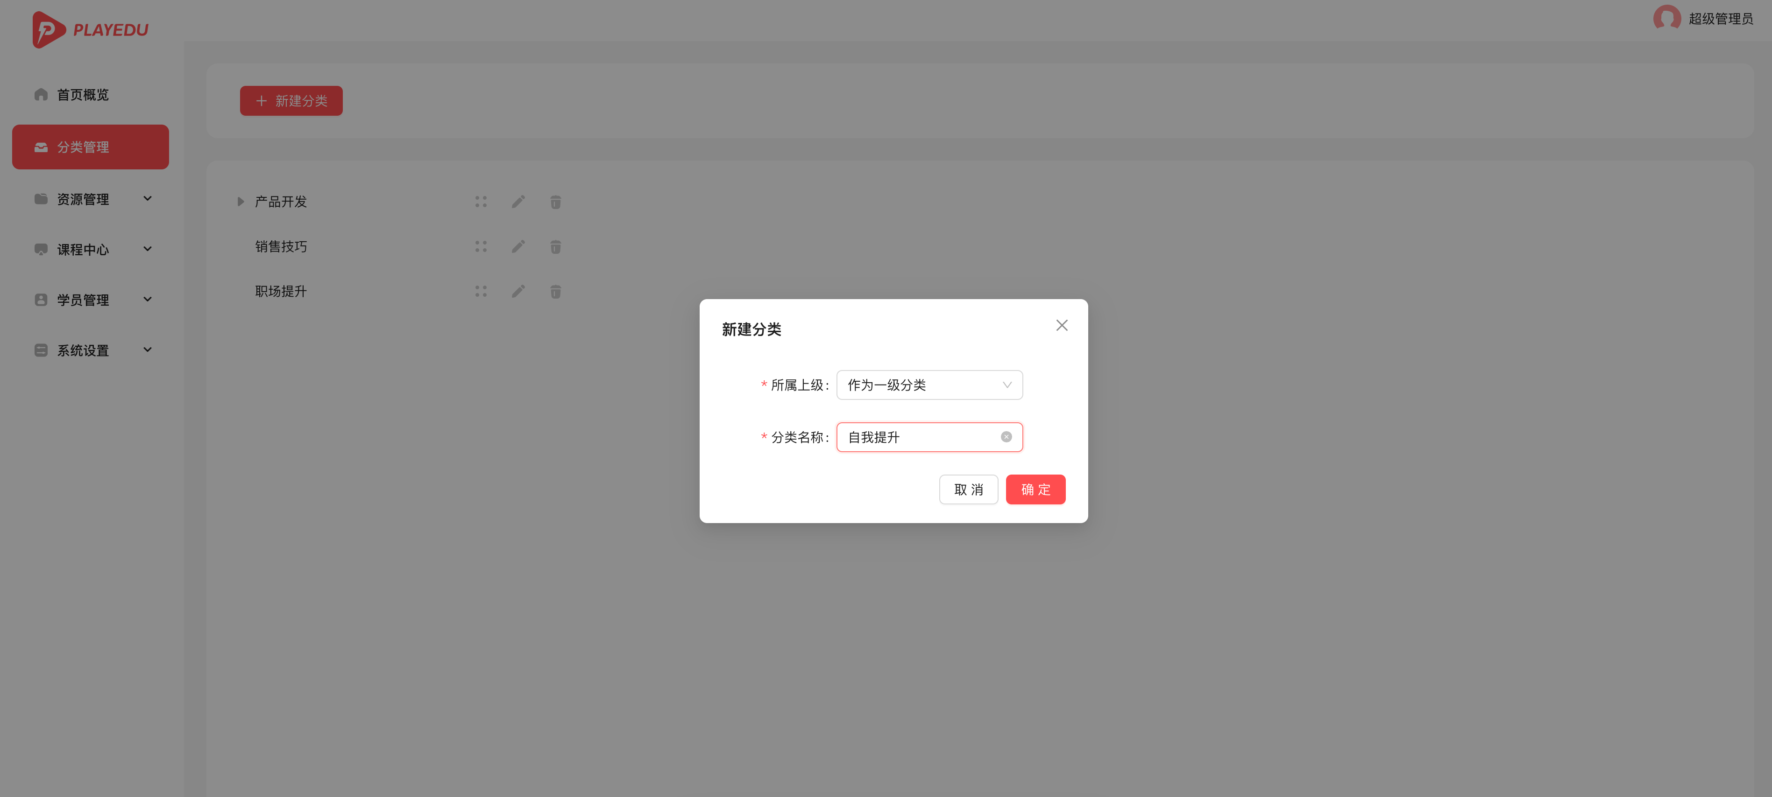Click the delete trash icon for 销售技巧
1772x797 pixels.
pos(555,247)
